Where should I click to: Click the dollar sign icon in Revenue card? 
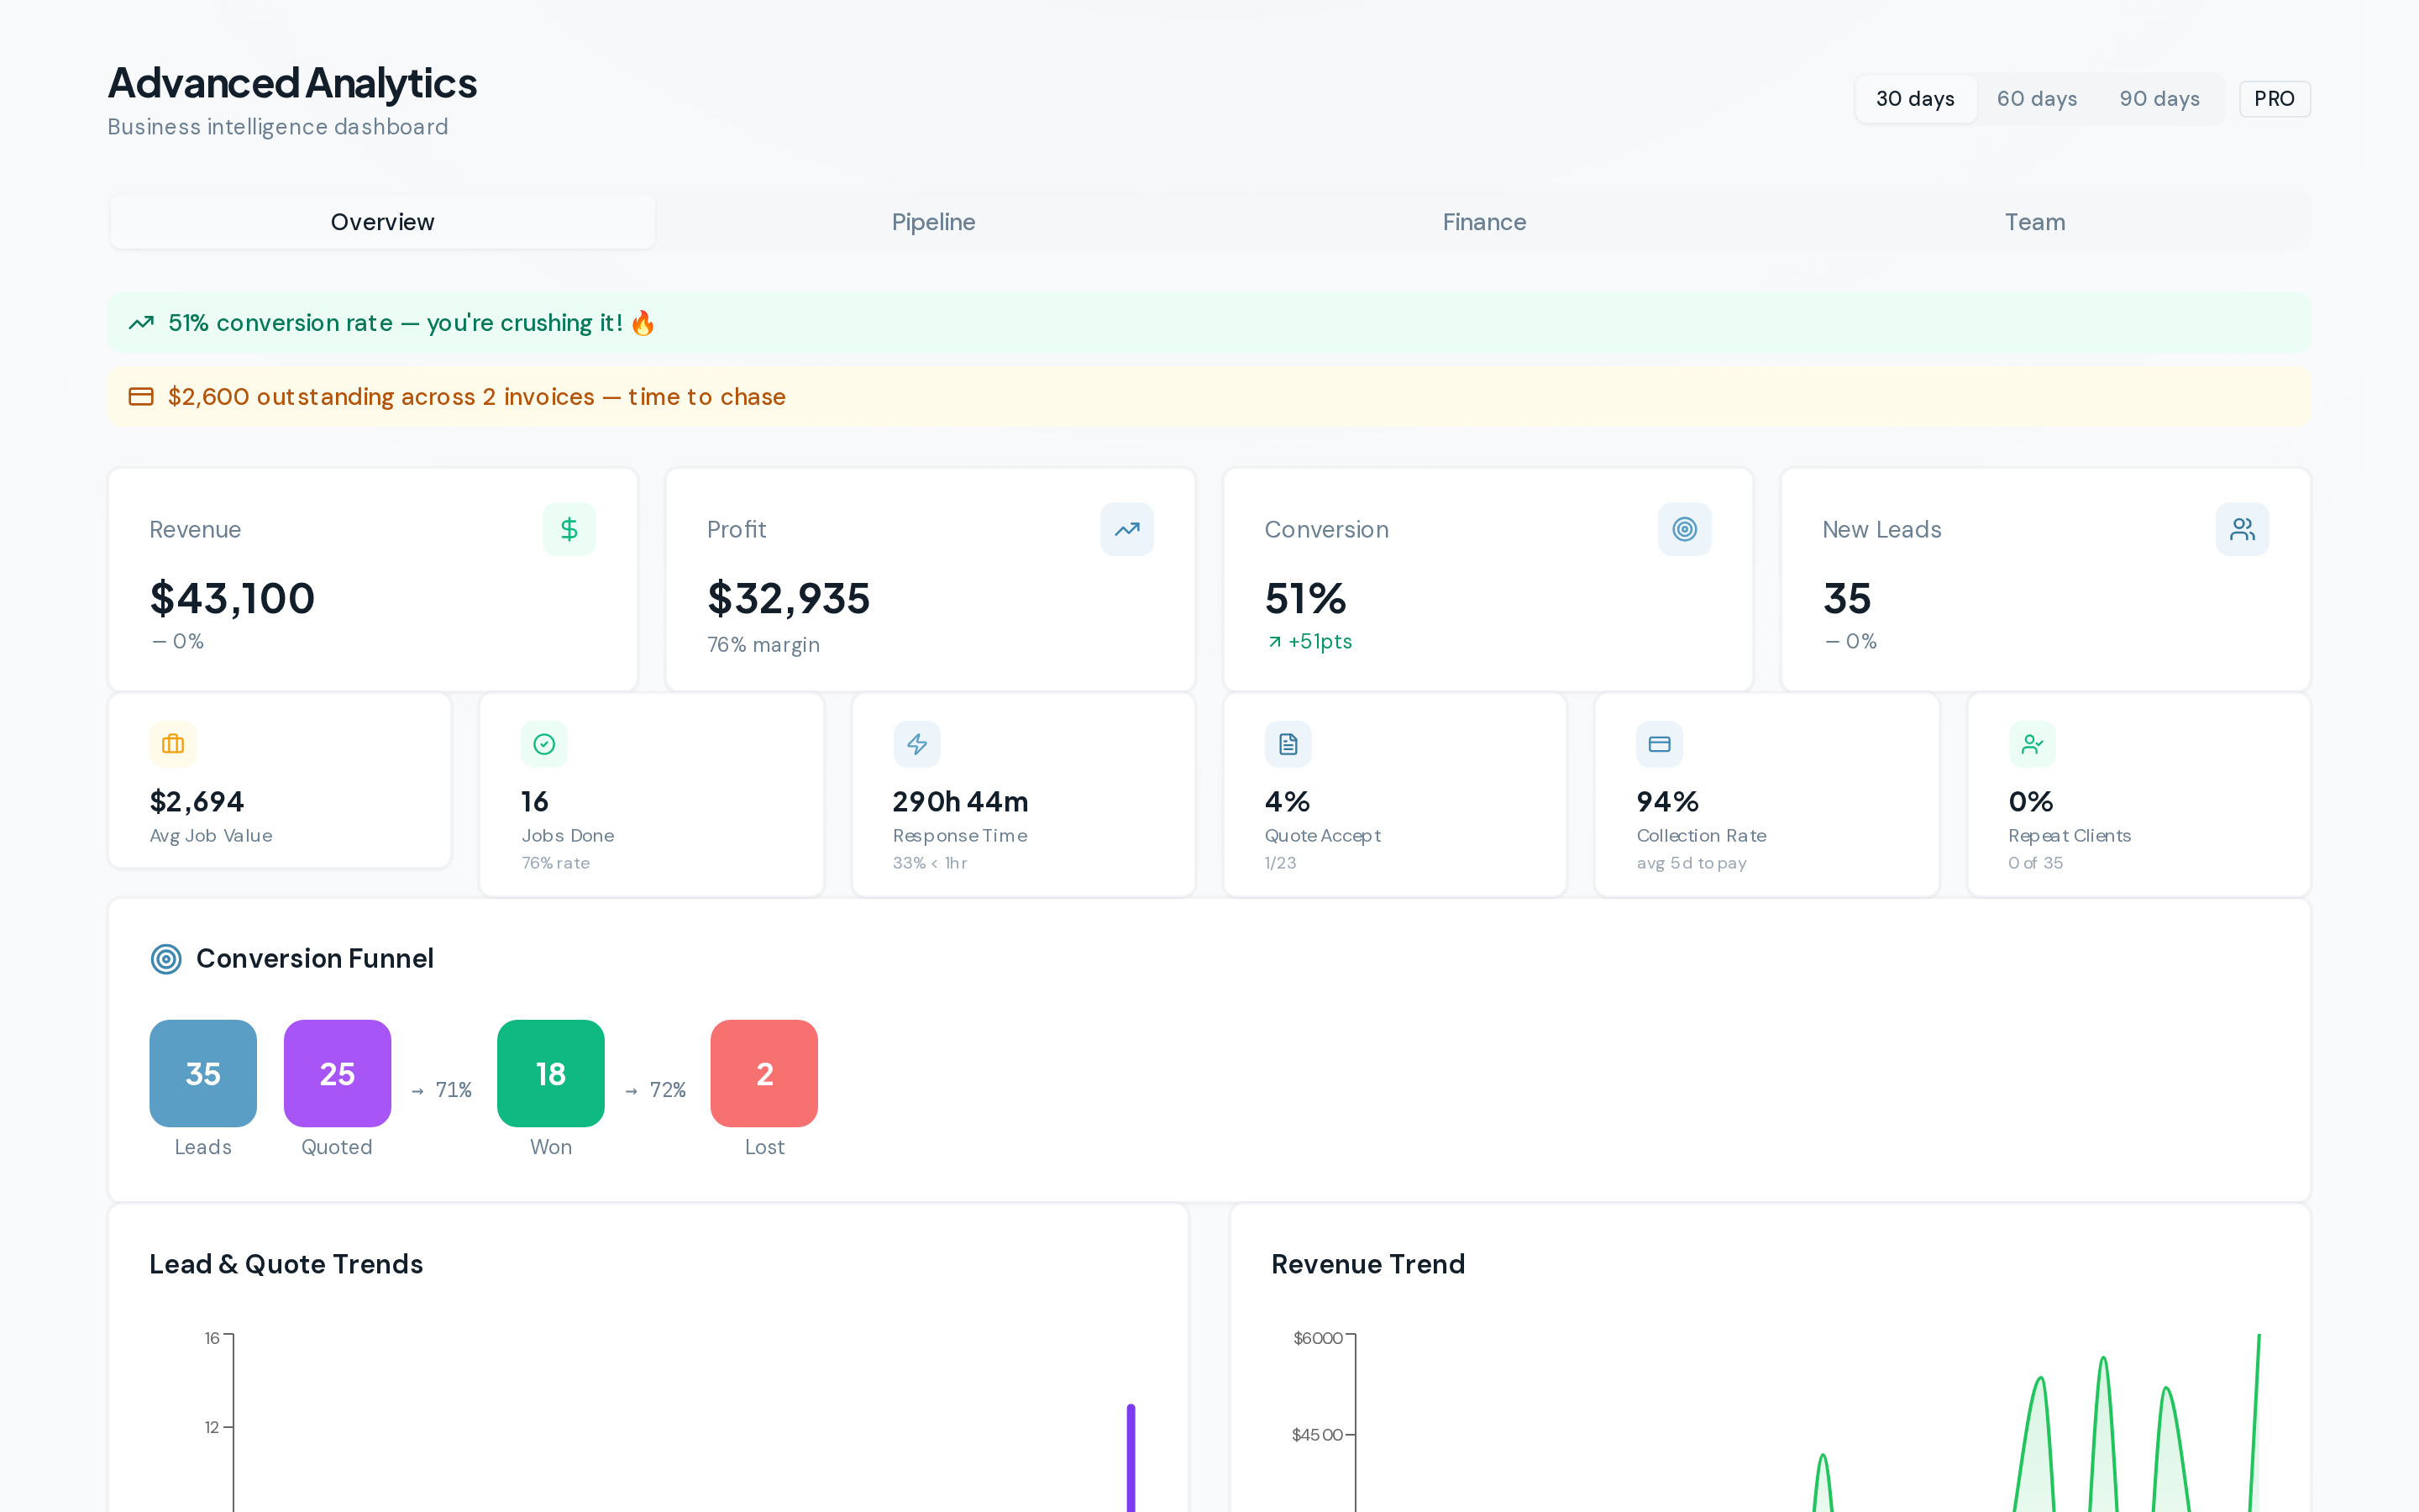(x=569, y=529)
